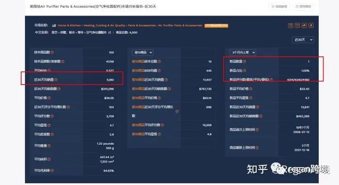Click the 17,407 top-10 sales volume value
The image size is (339, 185).
[207, 80]
